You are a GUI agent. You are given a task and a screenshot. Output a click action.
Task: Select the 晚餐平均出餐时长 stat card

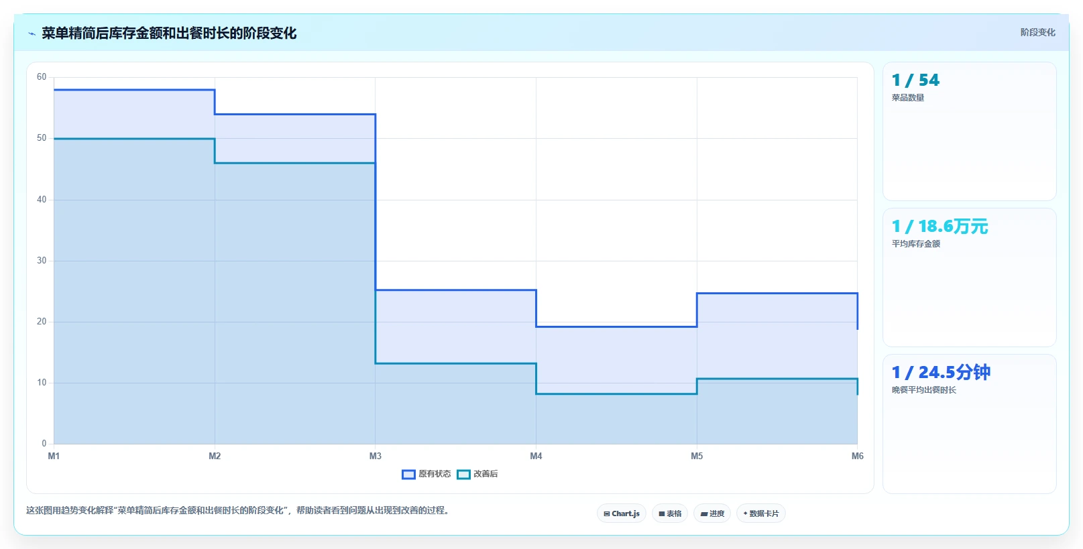point(969,424)
